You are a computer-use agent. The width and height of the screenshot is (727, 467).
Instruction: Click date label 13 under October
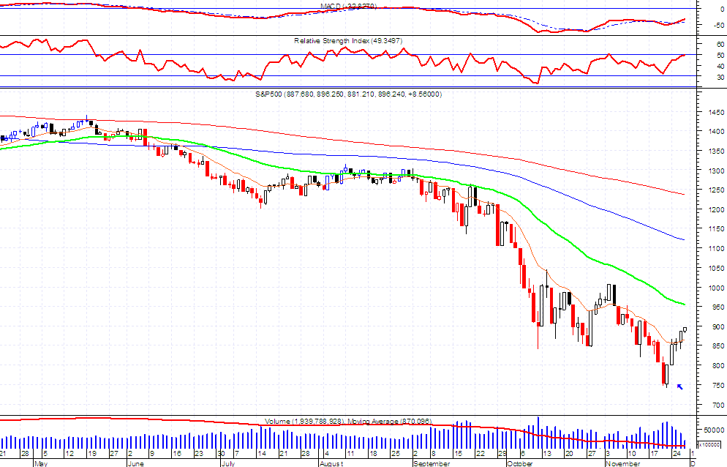pos(547,454)
